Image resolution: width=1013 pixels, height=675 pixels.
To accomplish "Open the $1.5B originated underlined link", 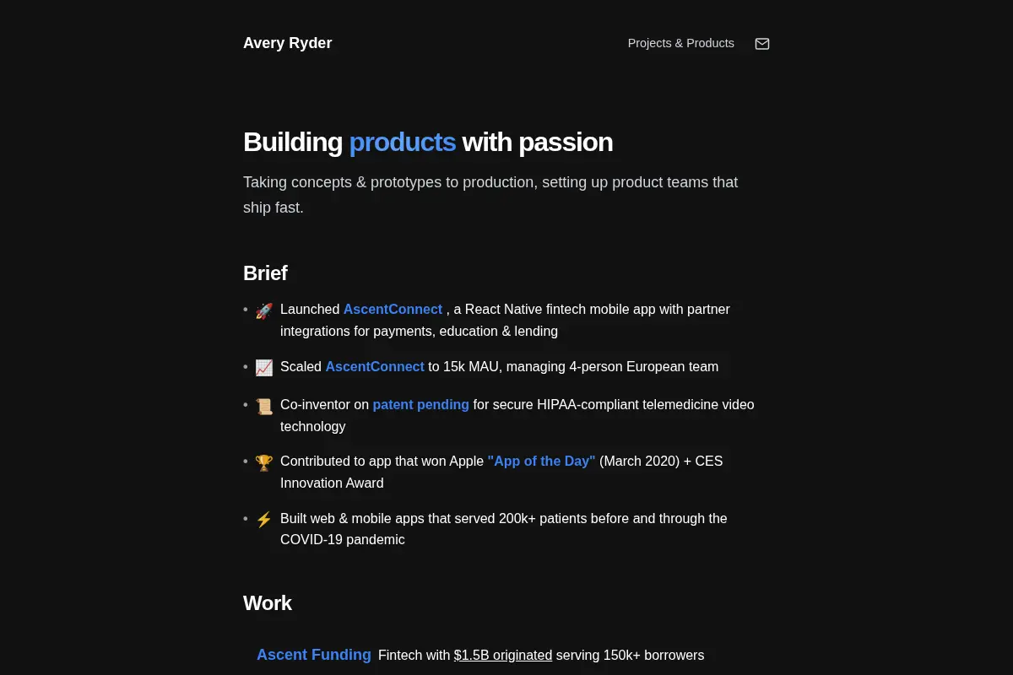I will pyautogui.click(x=503, y=656).
